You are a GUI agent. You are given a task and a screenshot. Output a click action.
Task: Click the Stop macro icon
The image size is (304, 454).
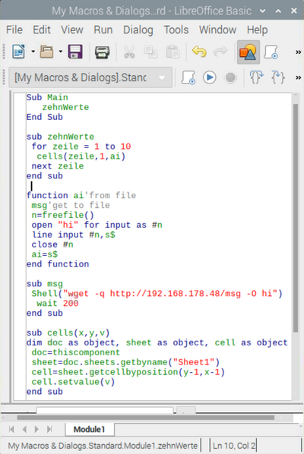[231, 77]
